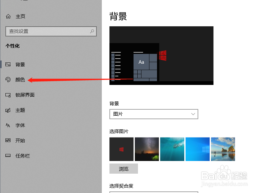The width and height of the screenshot is (262, 193).
Task: Click the 开始 start tiles icon
Action: (x=8, y=140)
